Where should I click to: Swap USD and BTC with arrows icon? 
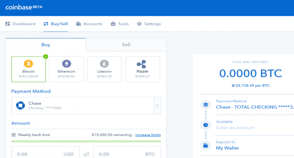pos(86,154)
